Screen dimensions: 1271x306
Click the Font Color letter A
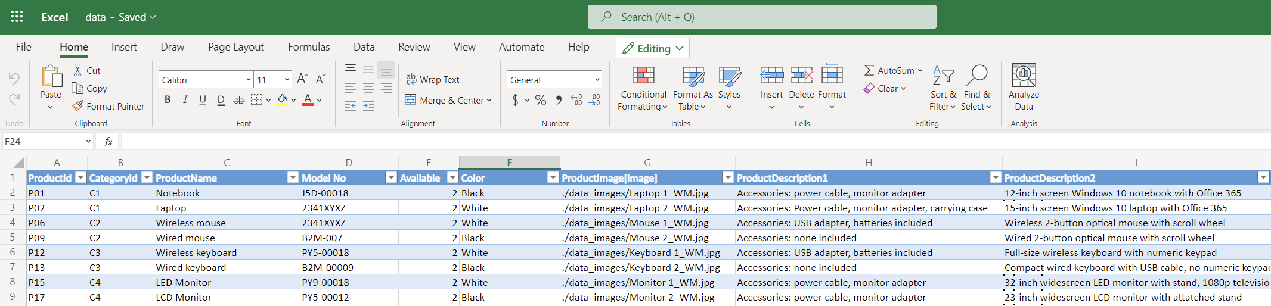click(308, 99)
